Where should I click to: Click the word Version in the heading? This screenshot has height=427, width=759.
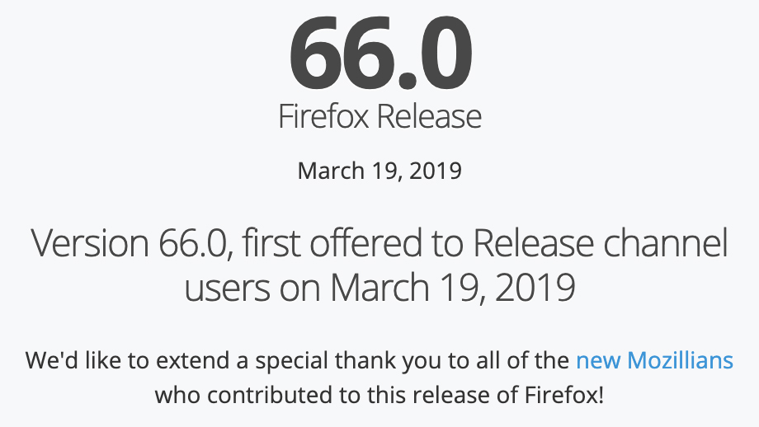[x=91, y=242]
